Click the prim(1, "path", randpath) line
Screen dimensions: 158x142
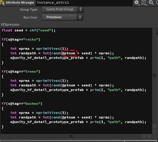tap(78, 58)
